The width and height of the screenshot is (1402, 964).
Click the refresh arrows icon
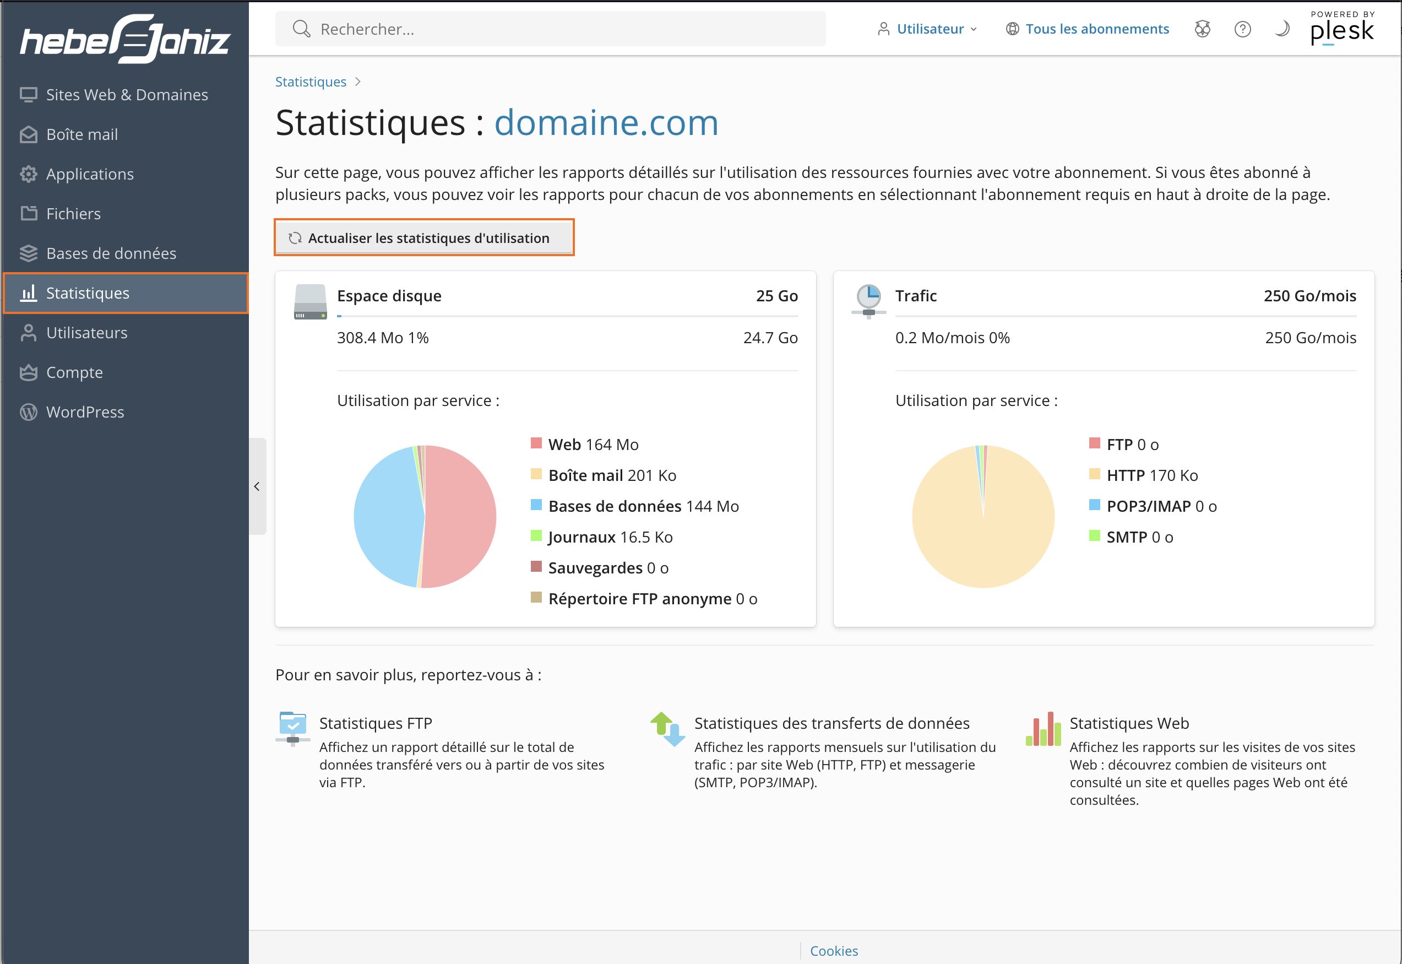[295, 238]
